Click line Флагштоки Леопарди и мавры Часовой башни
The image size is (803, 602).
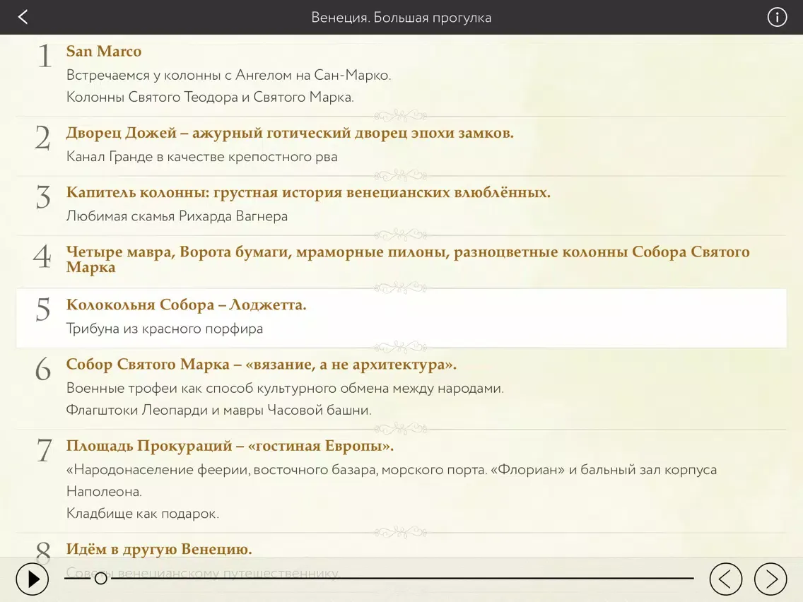pyautogui.click(x=218, y=410)
